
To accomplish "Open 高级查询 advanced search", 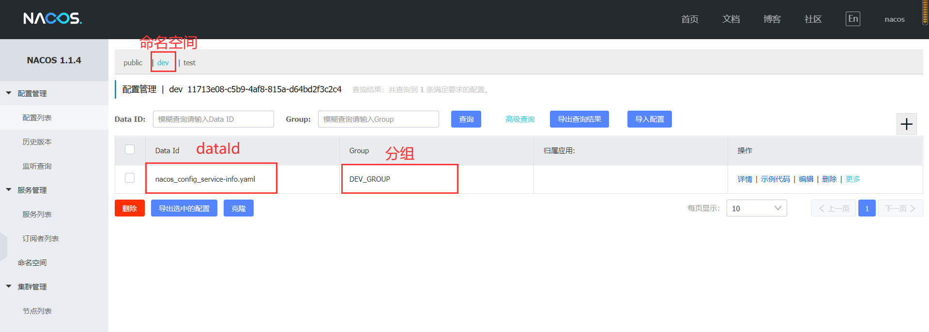I will pos(520,119).
